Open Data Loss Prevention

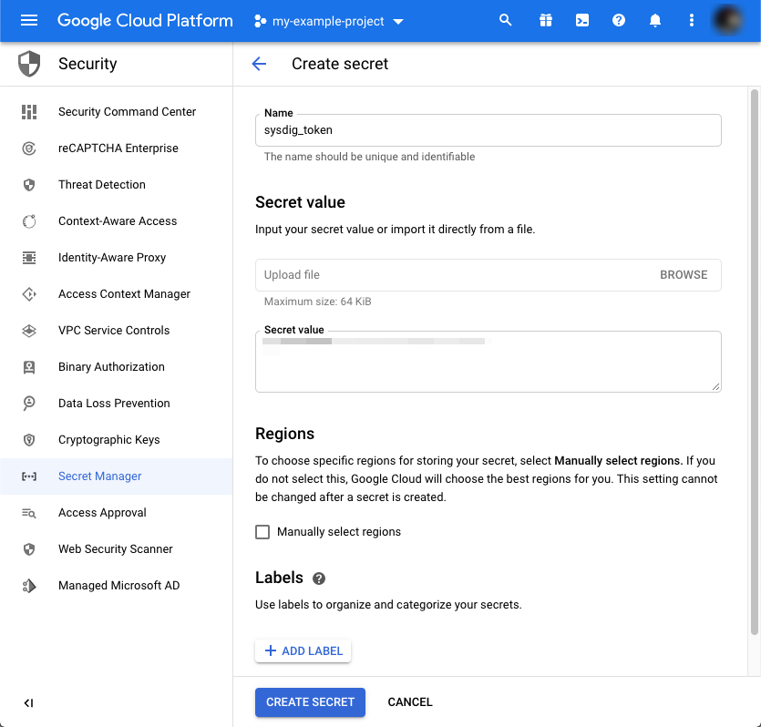[114, 403]
